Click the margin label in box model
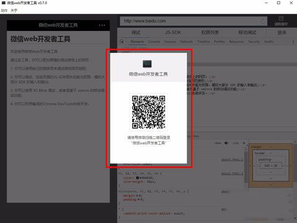Image resolution: width=297 pixels, height=223 pixels. pos(256,147)
